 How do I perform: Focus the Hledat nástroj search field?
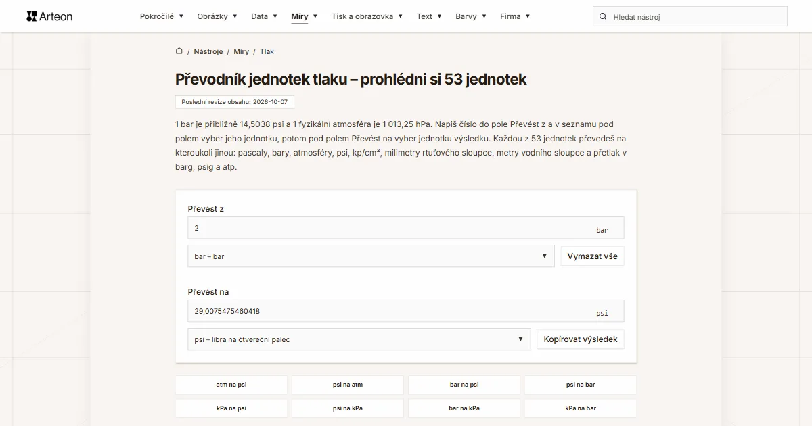pos(690,16)
